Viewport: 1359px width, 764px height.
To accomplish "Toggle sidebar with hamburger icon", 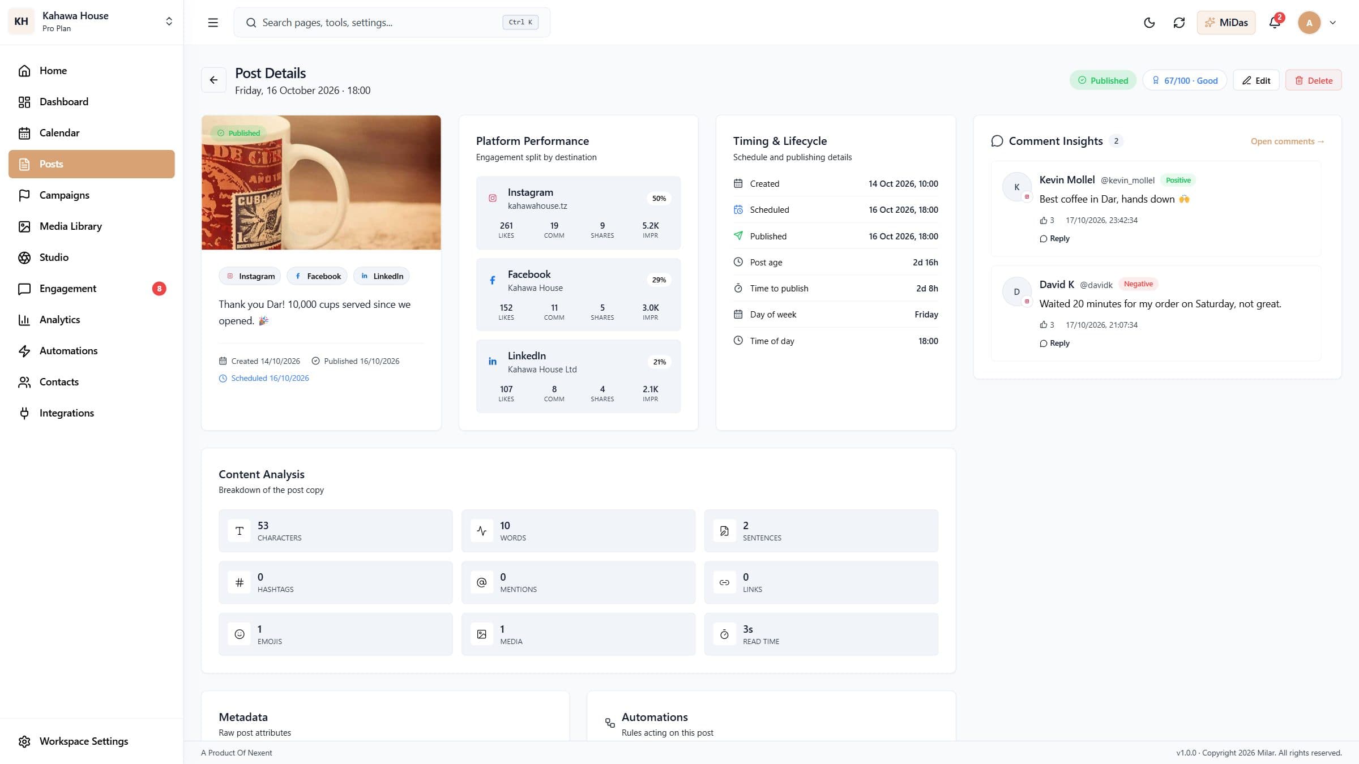I will pyautogui.click(x=213, y=23).
